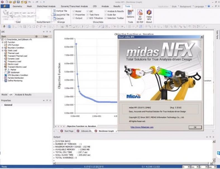Viewport: 220px width, 169px height.
Task: Click the Undo arrow in quick access toolbar
Action: pyautogui.click(x=30, y=2)
